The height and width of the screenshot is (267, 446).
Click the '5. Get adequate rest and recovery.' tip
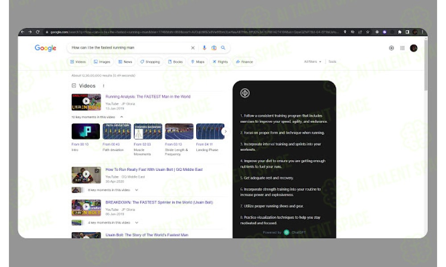click(267, 178)
